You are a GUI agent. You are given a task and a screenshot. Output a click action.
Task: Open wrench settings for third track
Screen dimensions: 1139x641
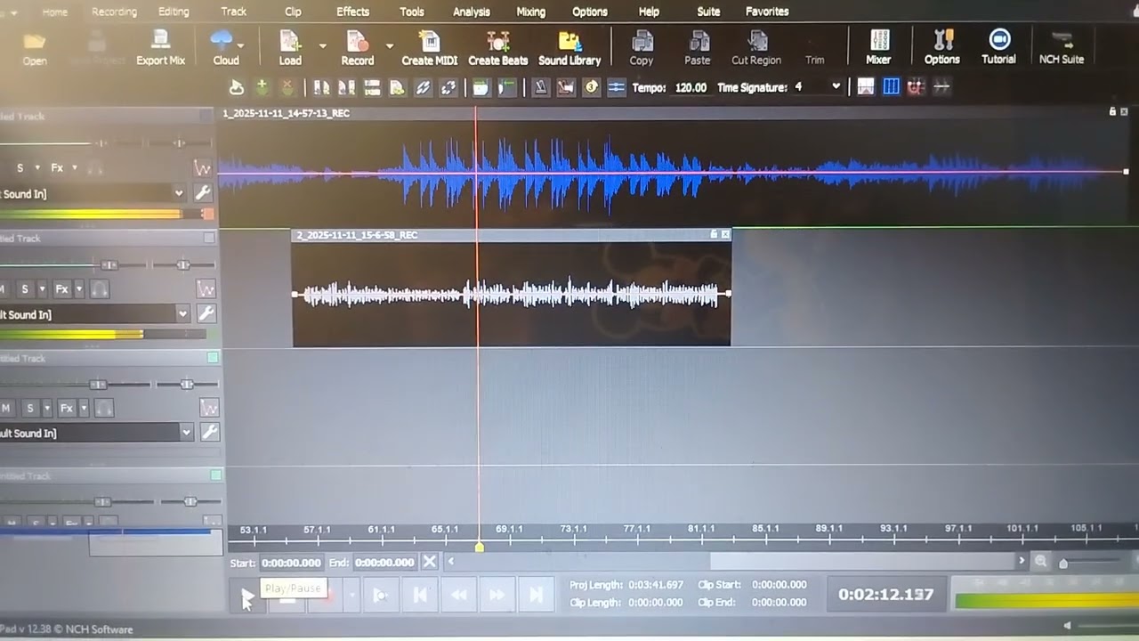point(209,432)
